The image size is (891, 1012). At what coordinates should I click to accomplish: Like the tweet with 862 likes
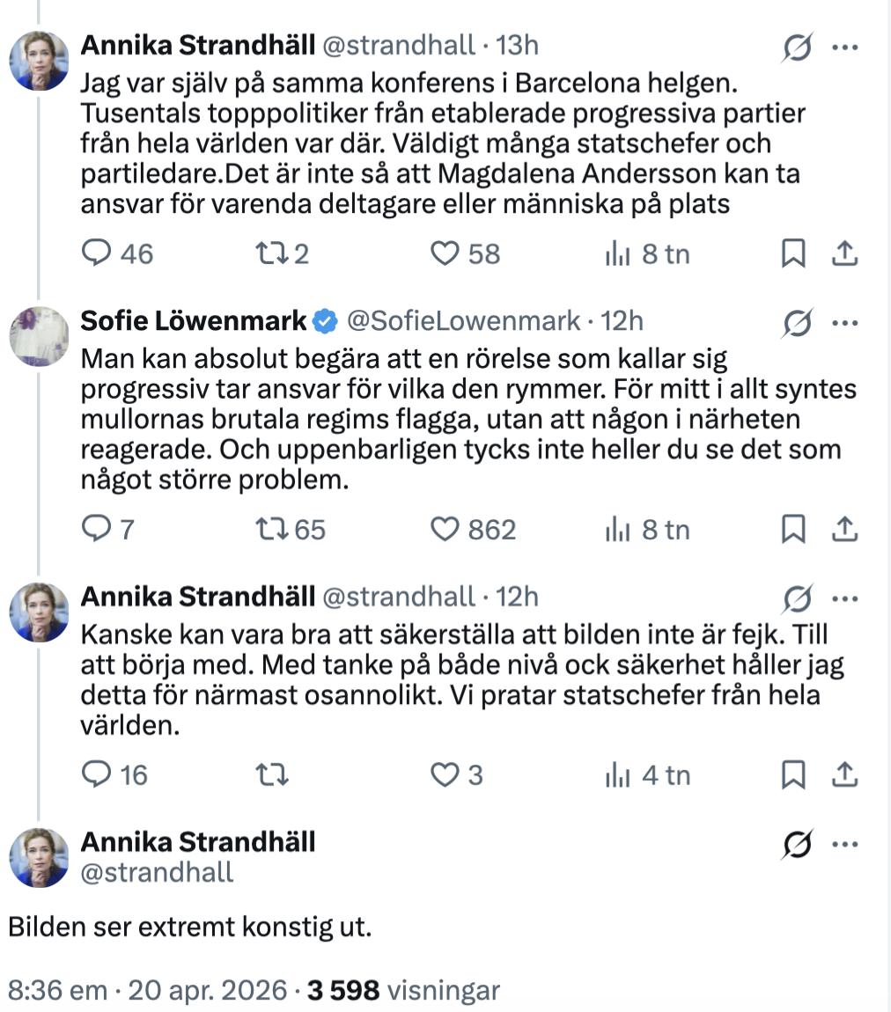coord(445,529)
